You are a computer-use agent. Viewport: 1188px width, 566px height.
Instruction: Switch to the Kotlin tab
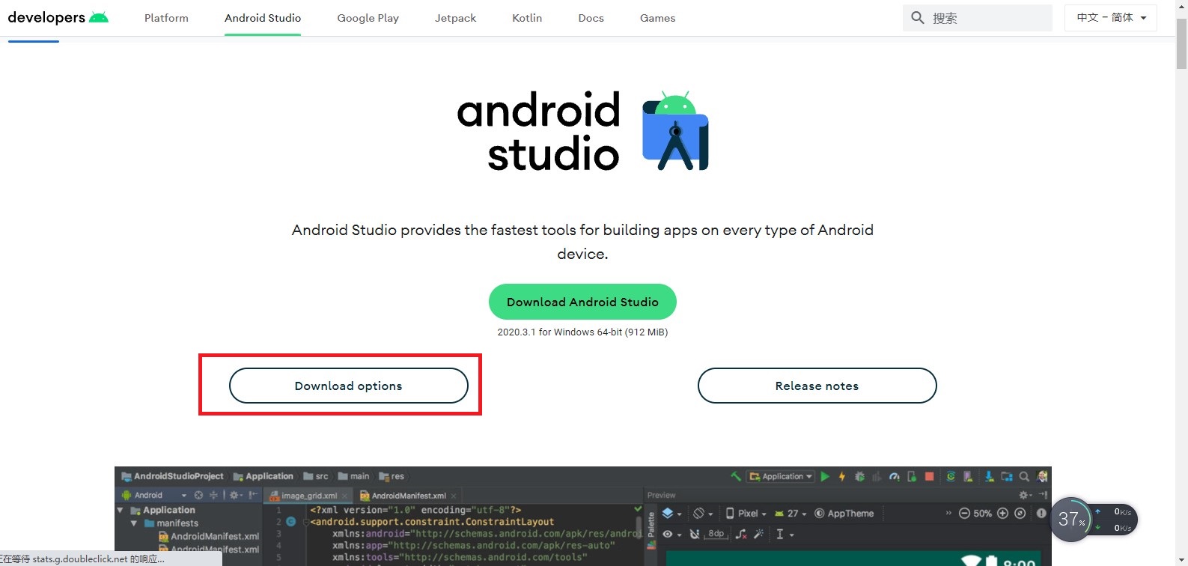pos(527,18)
